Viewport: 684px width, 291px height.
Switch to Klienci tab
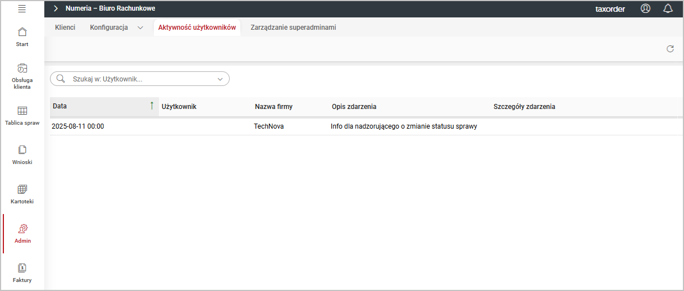65,28
